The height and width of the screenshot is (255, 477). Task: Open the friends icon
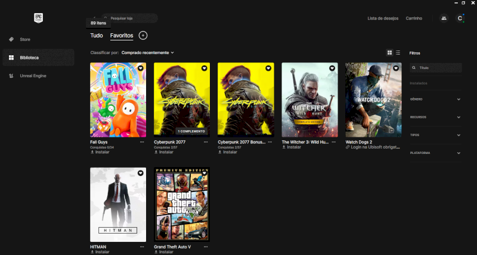[x=444, y=18]
